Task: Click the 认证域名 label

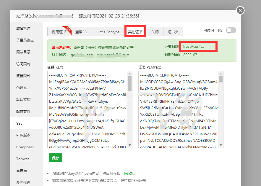Action: 60,55
